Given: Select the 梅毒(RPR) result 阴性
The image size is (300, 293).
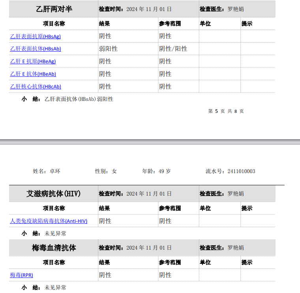Looking at the screenshot, I should point(105,275).
